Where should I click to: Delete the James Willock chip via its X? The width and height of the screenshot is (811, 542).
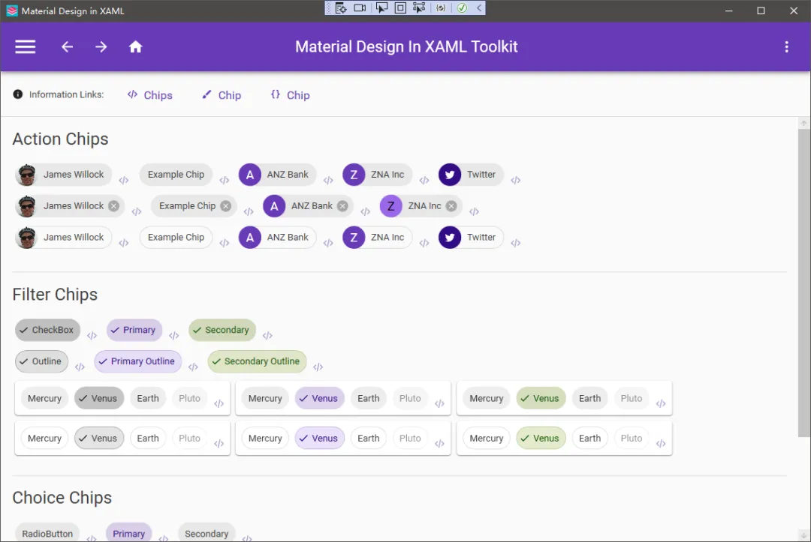114,206
